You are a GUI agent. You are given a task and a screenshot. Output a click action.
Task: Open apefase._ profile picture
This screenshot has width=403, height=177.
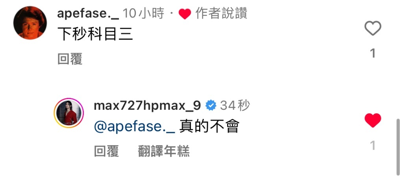(30, 23)
